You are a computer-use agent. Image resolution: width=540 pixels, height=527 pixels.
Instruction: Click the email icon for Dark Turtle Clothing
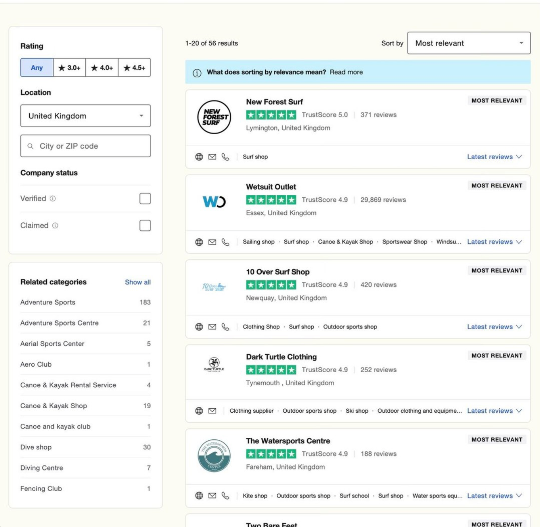point(212,411)
